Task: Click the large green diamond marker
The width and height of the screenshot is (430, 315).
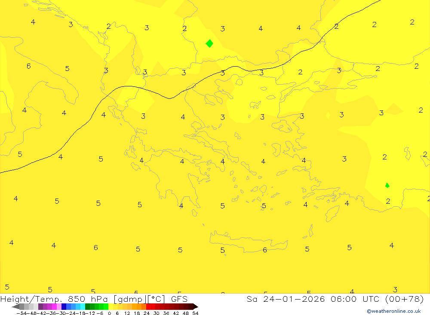Action: tap(209, 43)
